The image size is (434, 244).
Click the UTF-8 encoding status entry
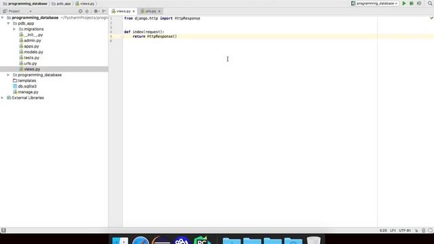point(405,230)
